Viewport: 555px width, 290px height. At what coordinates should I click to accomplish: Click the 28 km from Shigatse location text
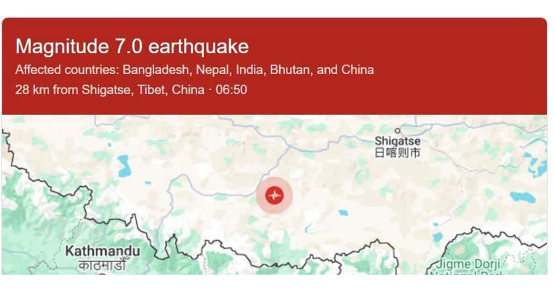110,89
